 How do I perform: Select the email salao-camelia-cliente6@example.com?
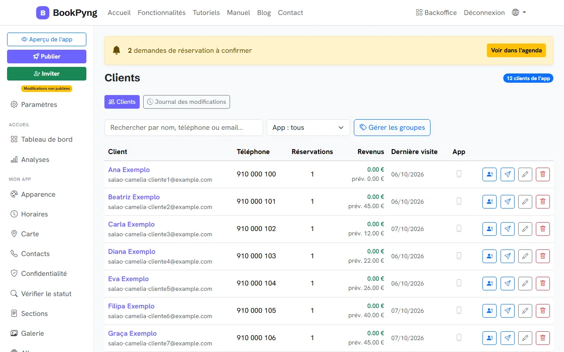click(x=160, y=316)
